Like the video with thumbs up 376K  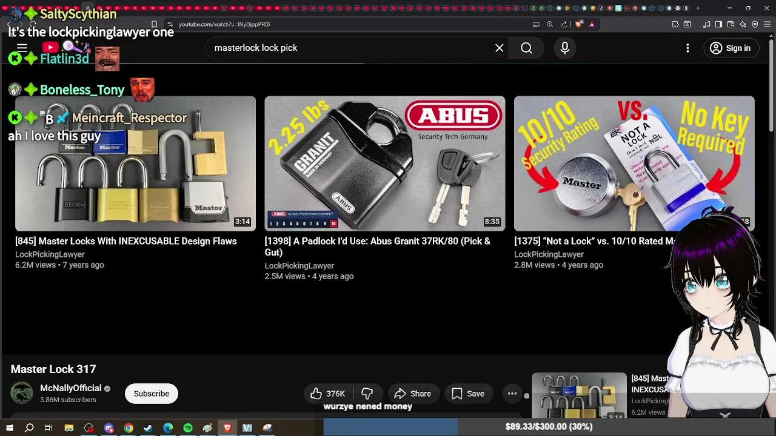(328, 394)
